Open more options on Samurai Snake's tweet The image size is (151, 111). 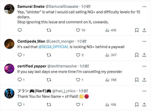144,7
